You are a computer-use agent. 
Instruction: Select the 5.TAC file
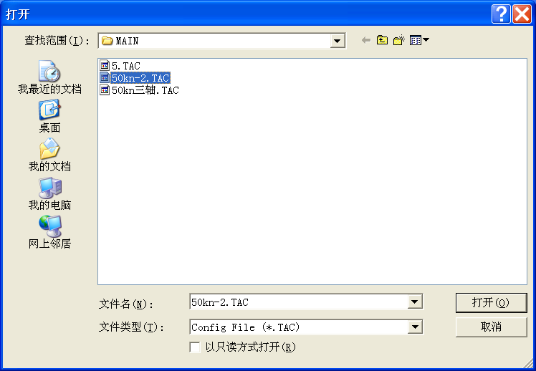point(120,66)
